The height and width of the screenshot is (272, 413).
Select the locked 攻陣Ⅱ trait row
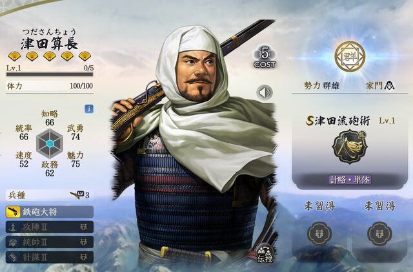[x=50, y=227]
